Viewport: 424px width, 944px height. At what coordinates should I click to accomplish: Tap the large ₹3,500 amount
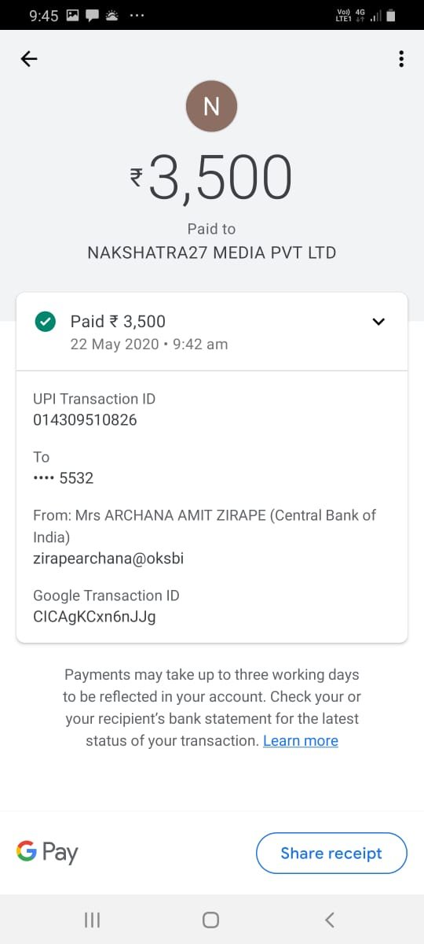point(211,179)
